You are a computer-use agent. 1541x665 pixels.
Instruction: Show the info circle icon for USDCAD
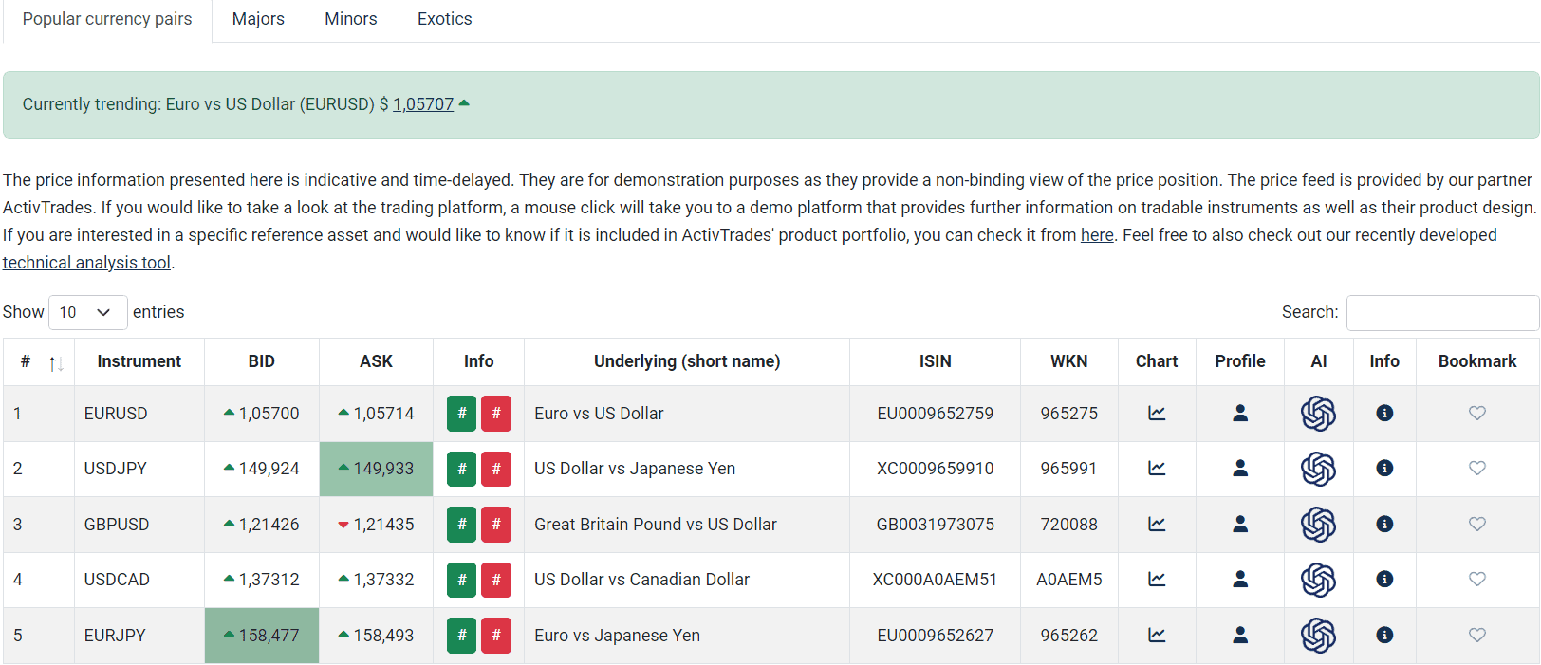click(x=1384, y=579)
